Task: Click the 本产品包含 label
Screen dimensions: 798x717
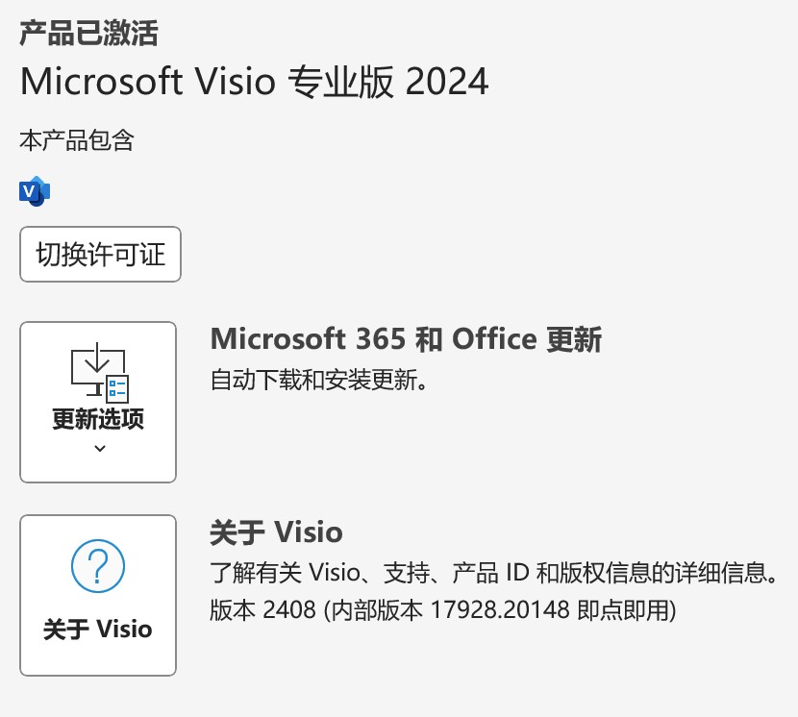Action: click(x=77, y=141)
